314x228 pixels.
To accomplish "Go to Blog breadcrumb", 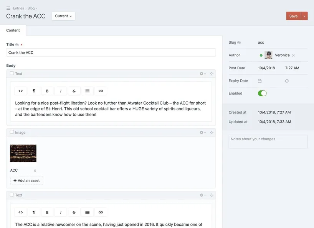I will (31, 8).
